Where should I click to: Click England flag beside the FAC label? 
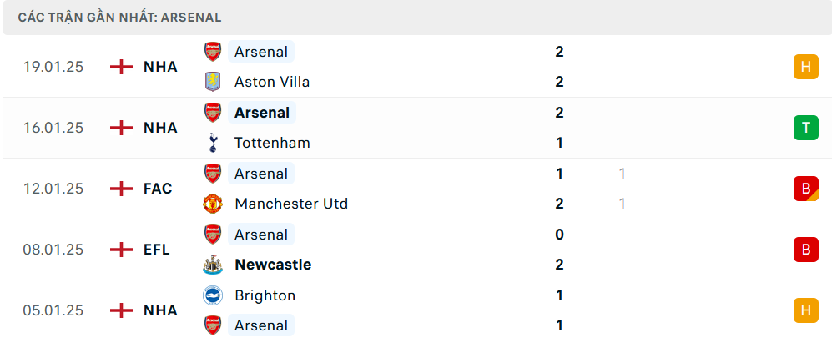[122, 189]
